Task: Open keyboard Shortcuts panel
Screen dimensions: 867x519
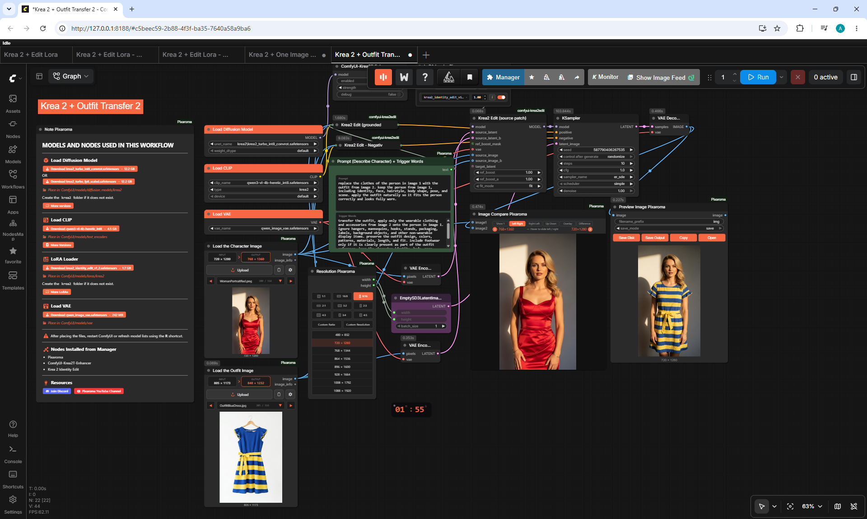Action: 13,480
